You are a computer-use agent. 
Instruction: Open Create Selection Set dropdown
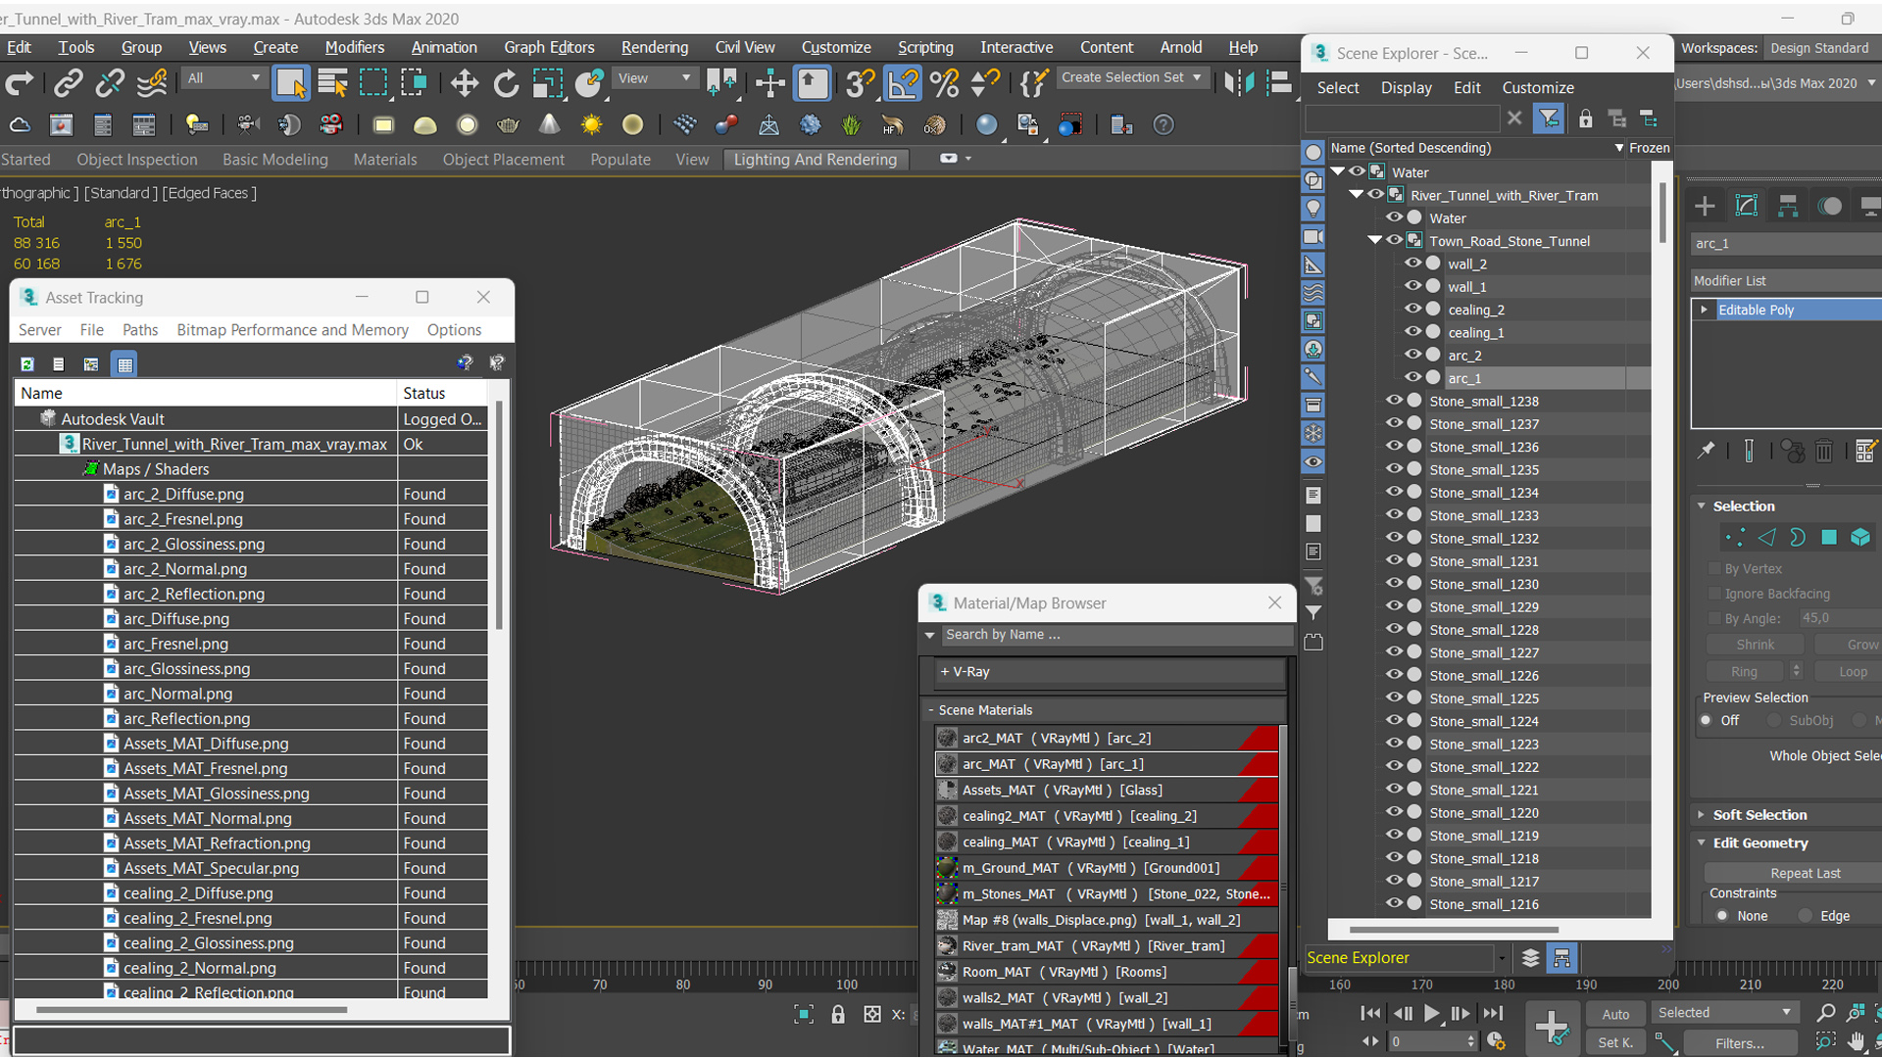(x=1131, y=77)
